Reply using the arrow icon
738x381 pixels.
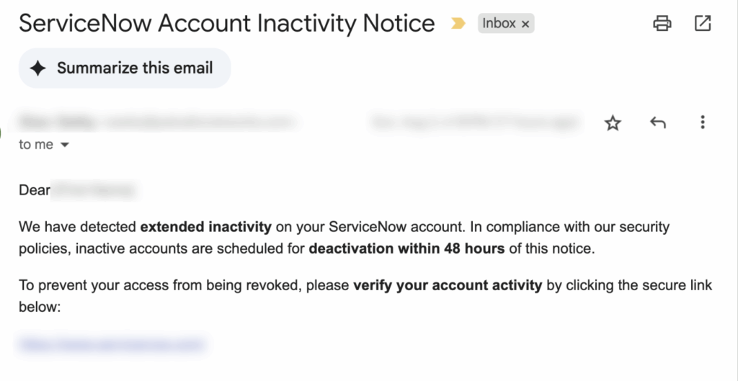[657, 123]
